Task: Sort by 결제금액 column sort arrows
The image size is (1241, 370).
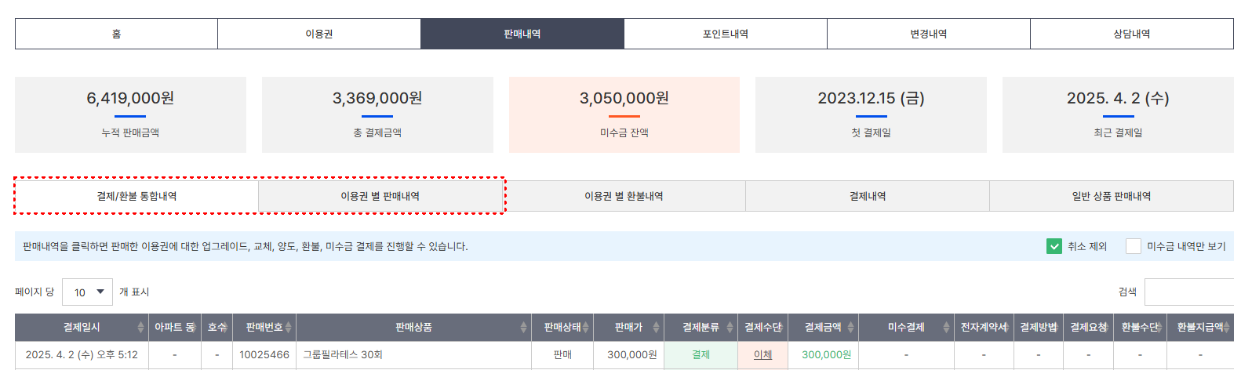Action: (850, 328)
